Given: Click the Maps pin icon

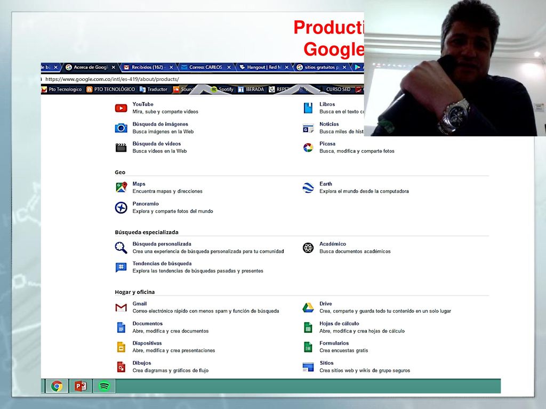Looking at the screenshot, I should (121, 187).
